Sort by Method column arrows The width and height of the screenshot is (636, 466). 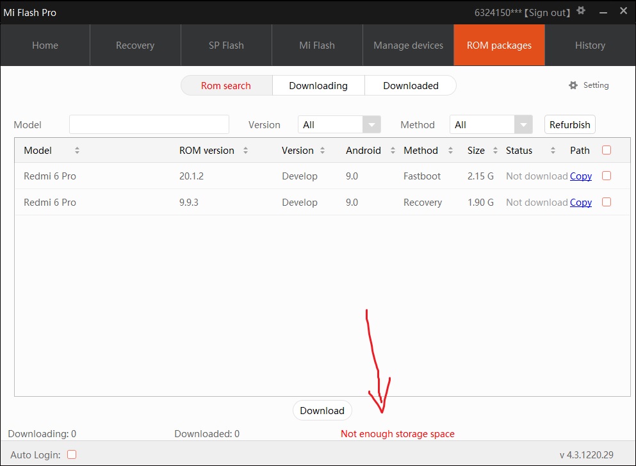tap(450, 151)
